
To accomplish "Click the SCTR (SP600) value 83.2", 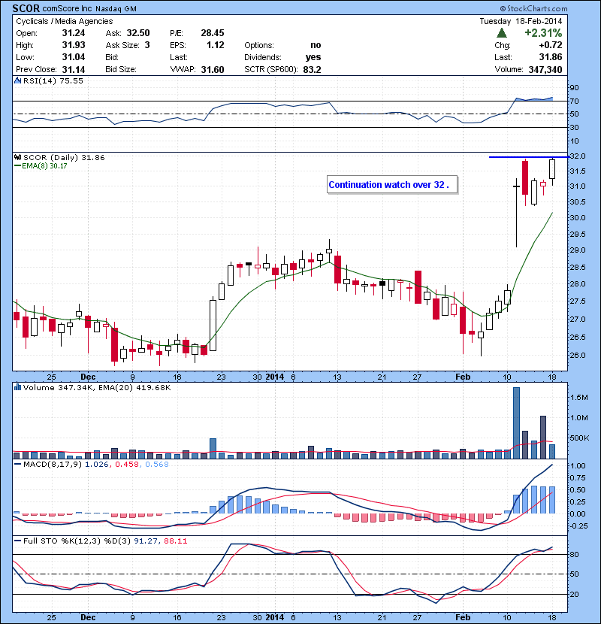I will [312, 70].
